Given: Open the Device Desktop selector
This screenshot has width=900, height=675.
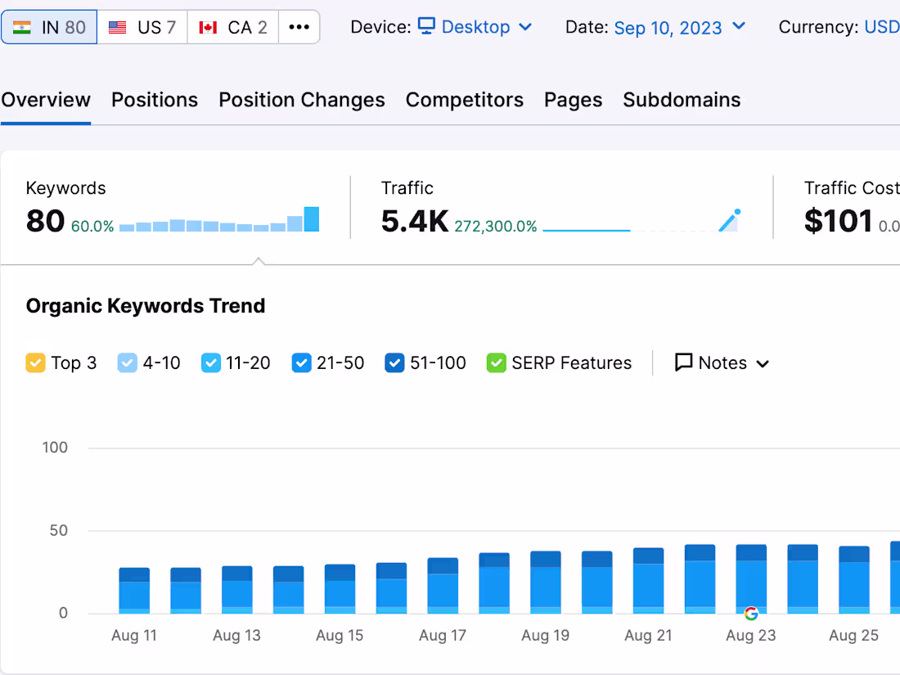Looking at the screenshot, I should pos(475,26).
